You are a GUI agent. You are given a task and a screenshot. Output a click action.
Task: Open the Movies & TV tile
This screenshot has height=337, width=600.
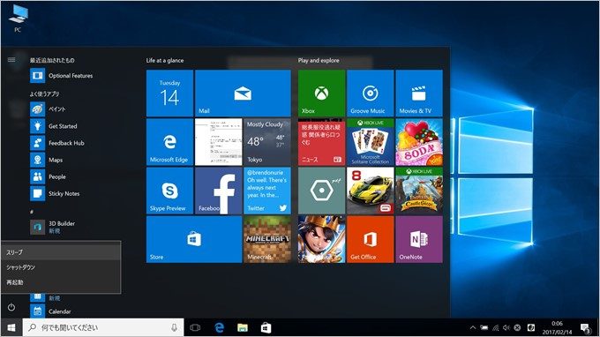pos(419,93)
